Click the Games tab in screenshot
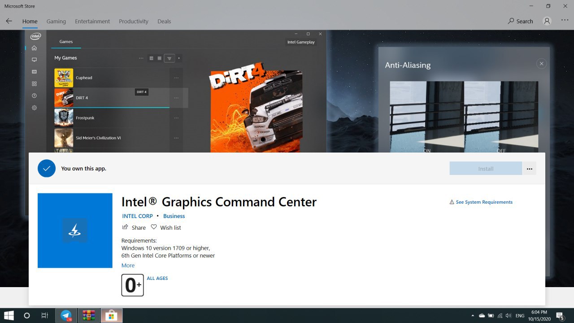 pos(66,42)
